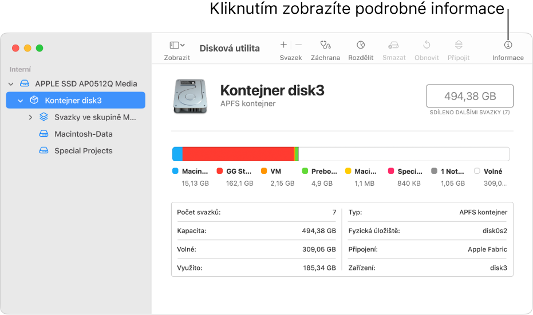Click the Využito value 185,34 GB
Screen dimensions: 533x315
319,268
